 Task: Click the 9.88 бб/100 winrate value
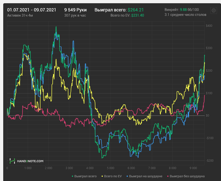point(189,10)
